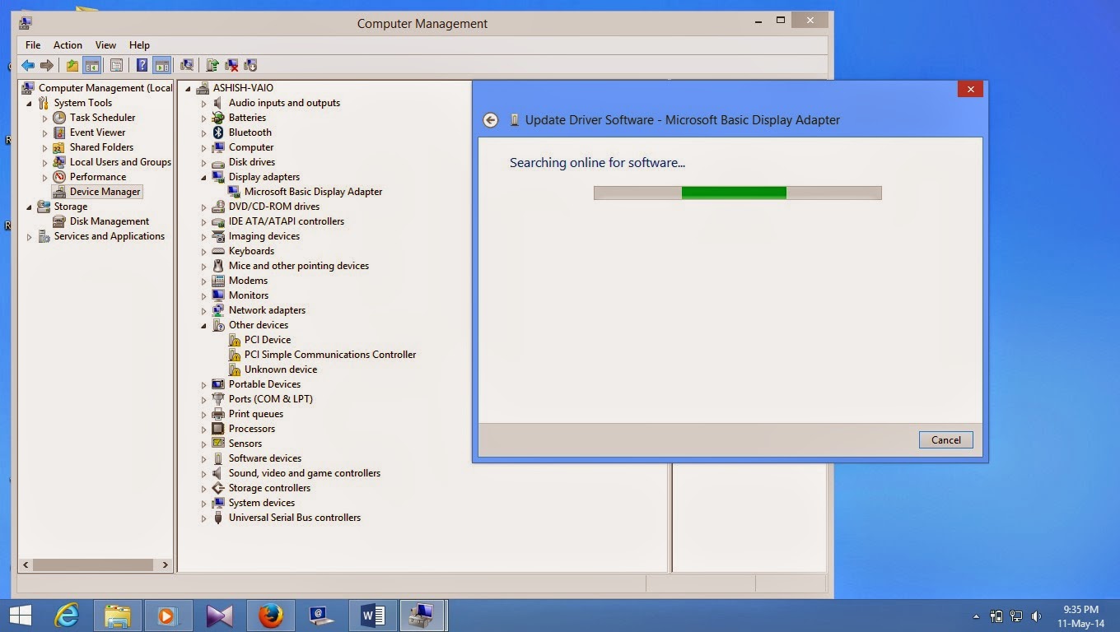Image resolution: width=1120 pixels, height=632 pixels.
Task: Open the View menu
Action: [x=105, y=45]
